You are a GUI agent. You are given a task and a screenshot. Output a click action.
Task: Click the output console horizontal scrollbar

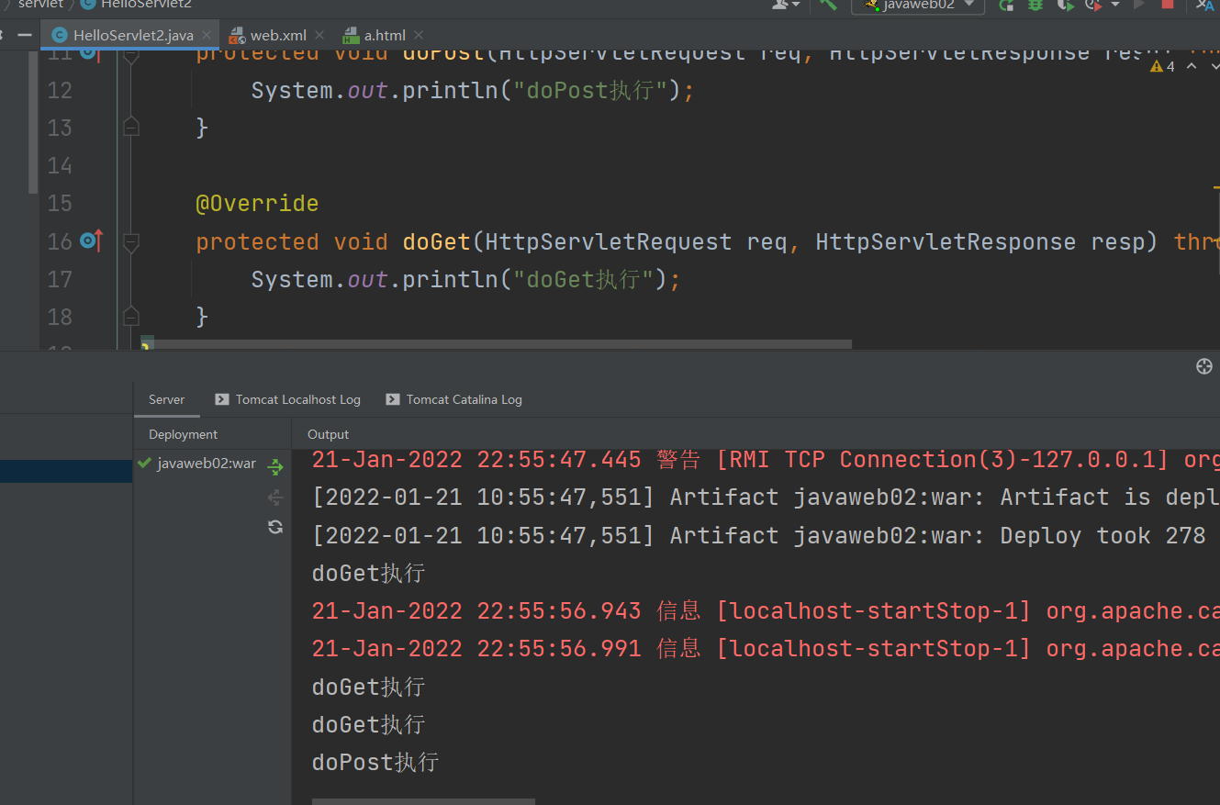[x=423, y=801]
